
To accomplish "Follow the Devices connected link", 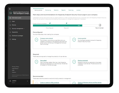I will click(x=83, y=61).
